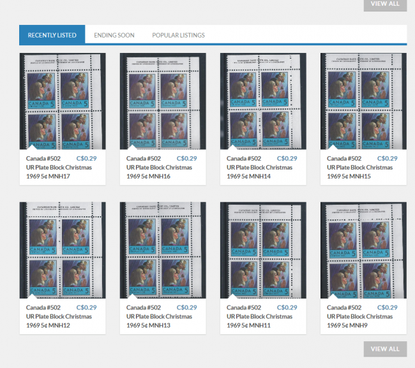Switch to the Recently Listed tab
This screenshot has width=415, height=368.
[52, 35]
